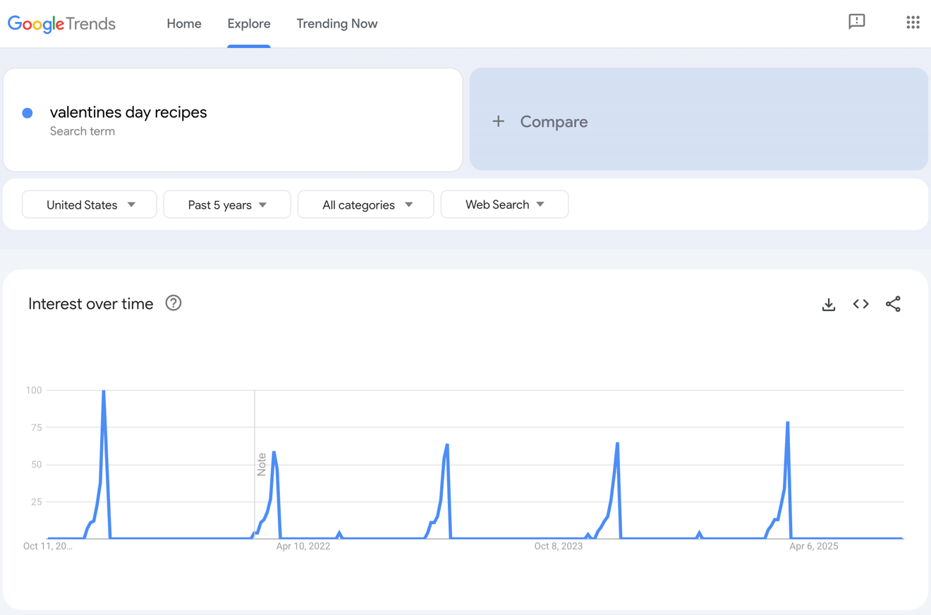Screen dimensions: 931x615
Task: Switch to the Home tab
Action: pyautogui.click(x=183, y=23)
